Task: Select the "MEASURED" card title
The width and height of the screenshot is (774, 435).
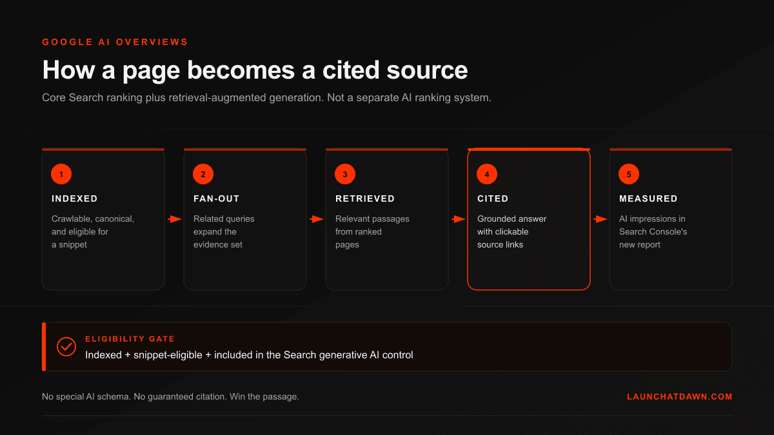Action: point(648,198)
